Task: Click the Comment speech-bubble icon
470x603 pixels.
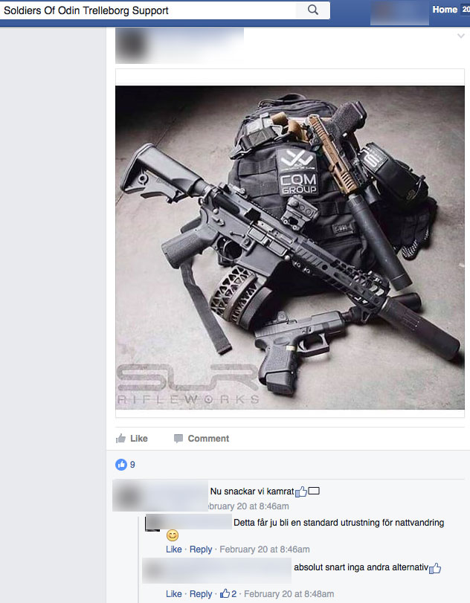Action: (x=178, y=439)
